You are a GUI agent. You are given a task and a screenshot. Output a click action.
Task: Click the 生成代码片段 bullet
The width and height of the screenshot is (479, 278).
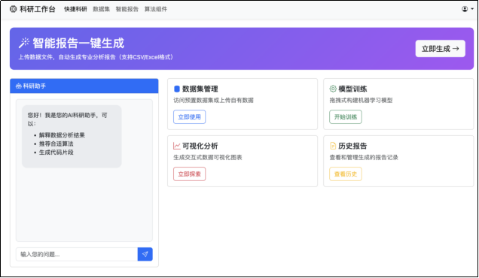(x=56, y=152)
